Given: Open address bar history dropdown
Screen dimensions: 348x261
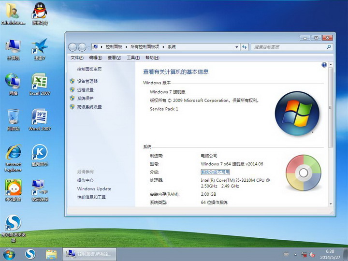Looking at the screenshot, I should (236, 47).
